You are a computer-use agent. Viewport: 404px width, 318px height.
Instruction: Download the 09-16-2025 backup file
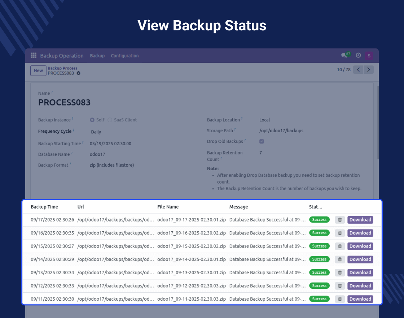point(360,233)
